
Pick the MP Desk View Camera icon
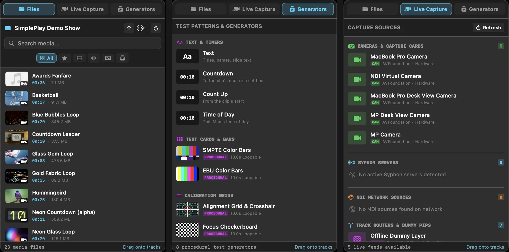[357, 118]
